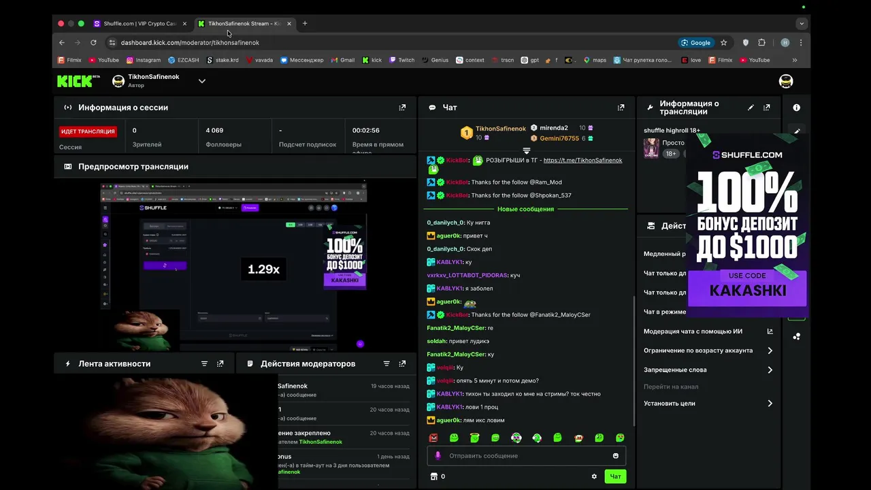The height and width of the screenshot is (490, 871).
Task: Click the green 'Чат' send button
Action: pos(615,476)
